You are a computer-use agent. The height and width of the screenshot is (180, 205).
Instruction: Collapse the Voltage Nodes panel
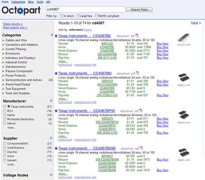(x=51, y=175)
